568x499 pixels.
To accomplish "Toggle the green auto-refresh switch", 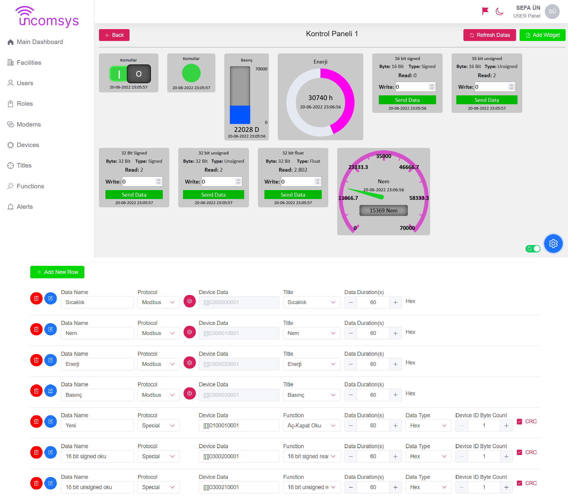I will (533, 249).
